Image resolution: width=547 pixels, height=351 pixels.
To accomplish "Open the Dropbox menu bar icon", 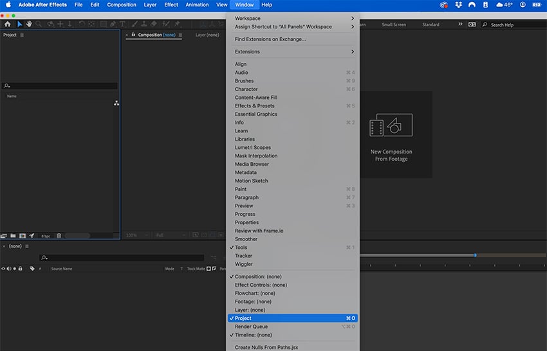I will [x=458, y=5].
